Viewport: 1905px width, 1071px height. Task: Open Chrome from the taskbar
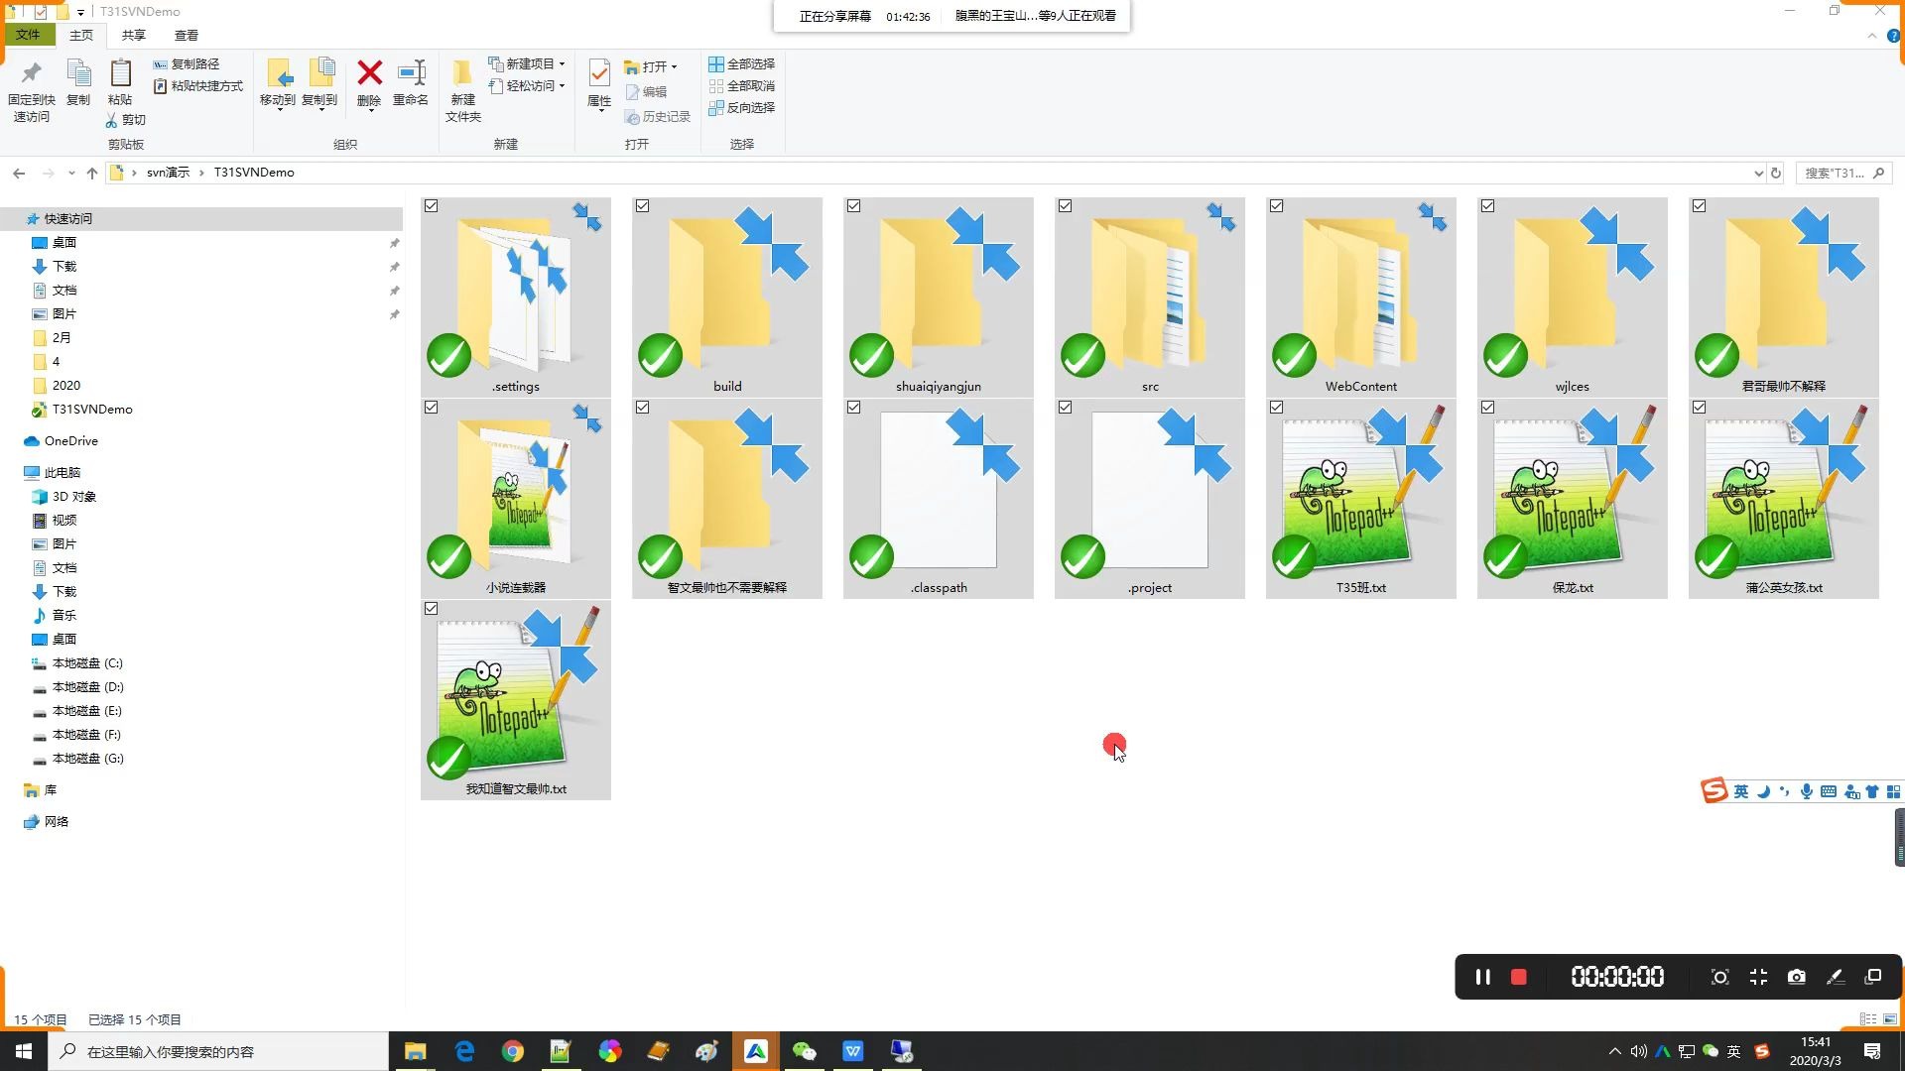click(512, 1051)
